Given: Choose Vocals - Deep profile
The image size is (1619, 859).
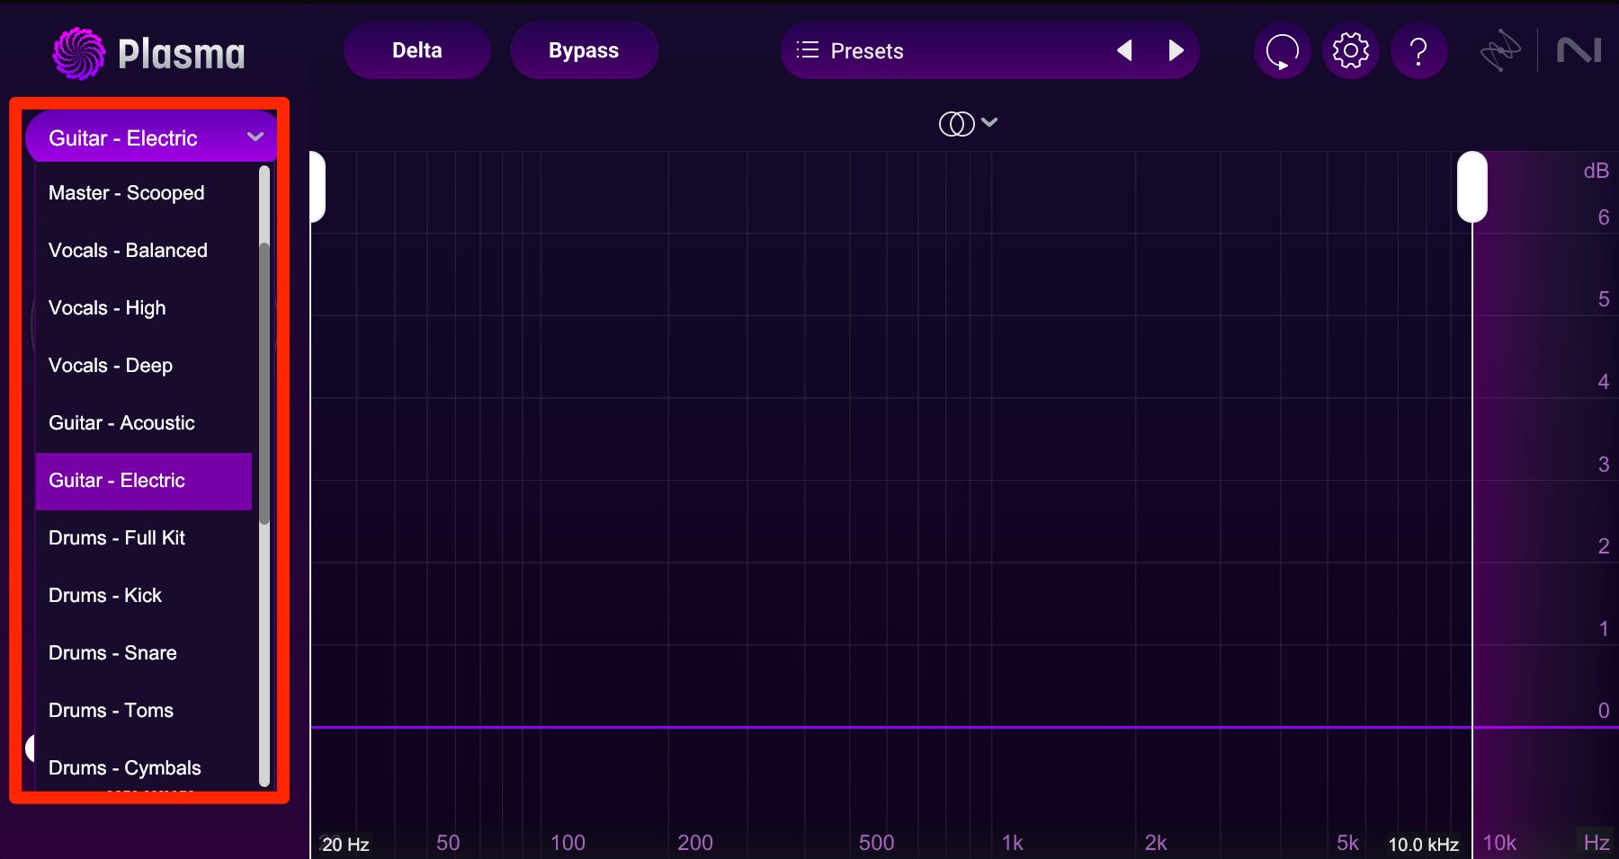Looking at the screenshot, I should pos(144,366).
